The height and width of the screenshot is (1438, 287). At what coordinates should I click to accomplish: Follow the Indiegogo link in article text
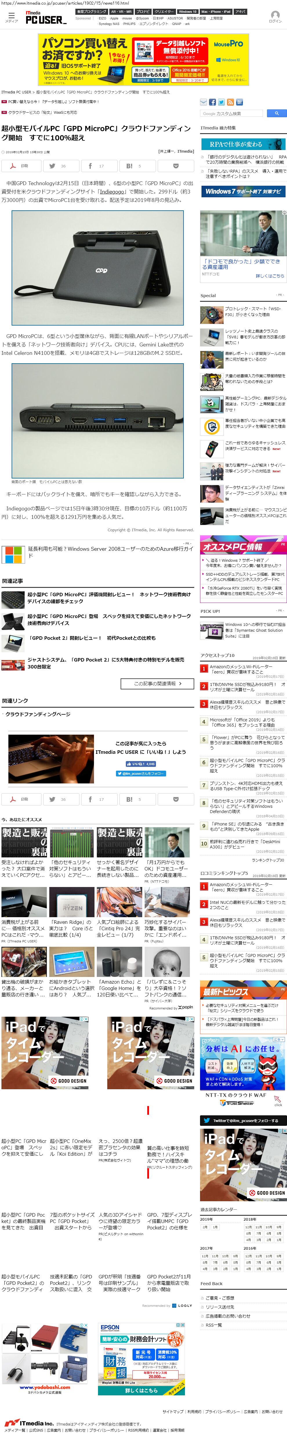pyautogui.click(x=112, y=191)
